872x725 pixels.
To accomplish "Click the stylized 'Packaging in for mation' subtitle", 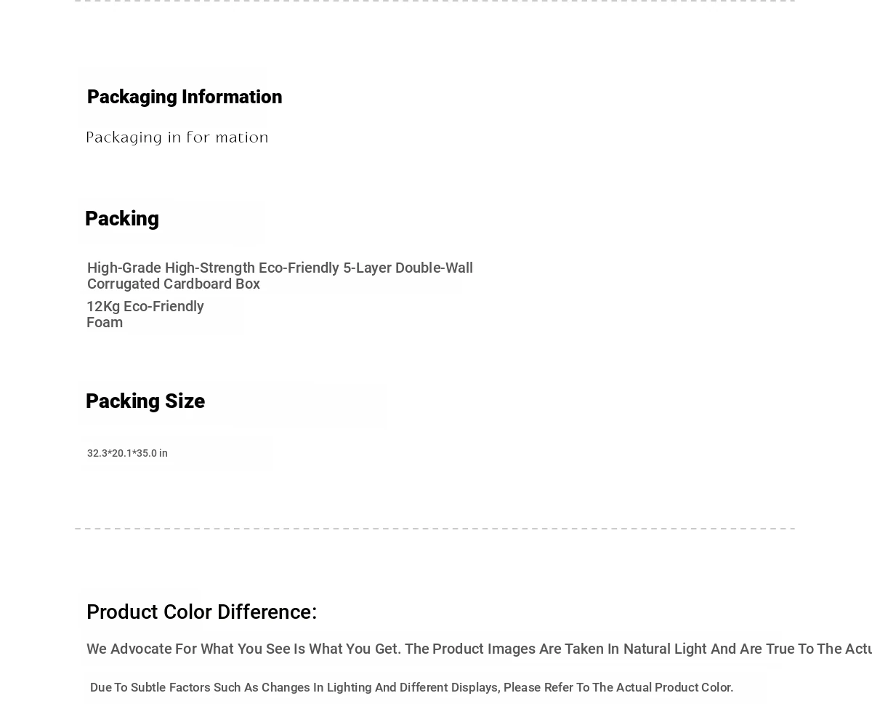I will coord(177,137).
